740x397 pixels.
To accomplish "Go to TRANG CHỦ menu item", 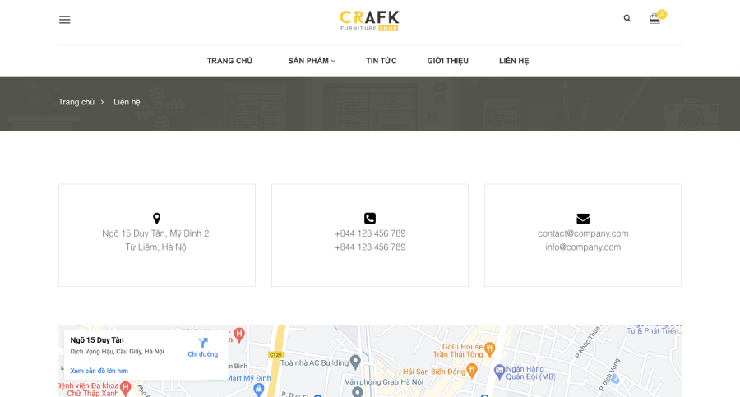I will (229, 61).
